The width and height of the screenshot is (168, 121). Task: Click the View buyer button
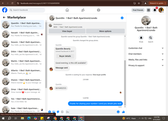click(x=67, y=31)
